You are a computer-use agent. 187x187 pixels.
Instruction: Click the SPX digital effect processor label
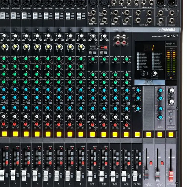pyautogui.click(x=149, y=82)
